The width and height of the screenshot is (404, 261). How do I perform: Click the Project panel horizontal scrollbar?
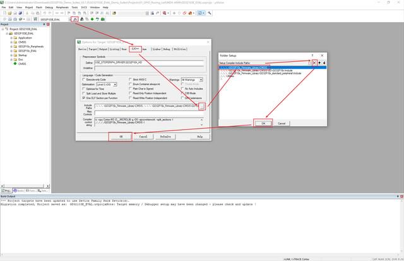pyautogui.click(x=25, y=186)
